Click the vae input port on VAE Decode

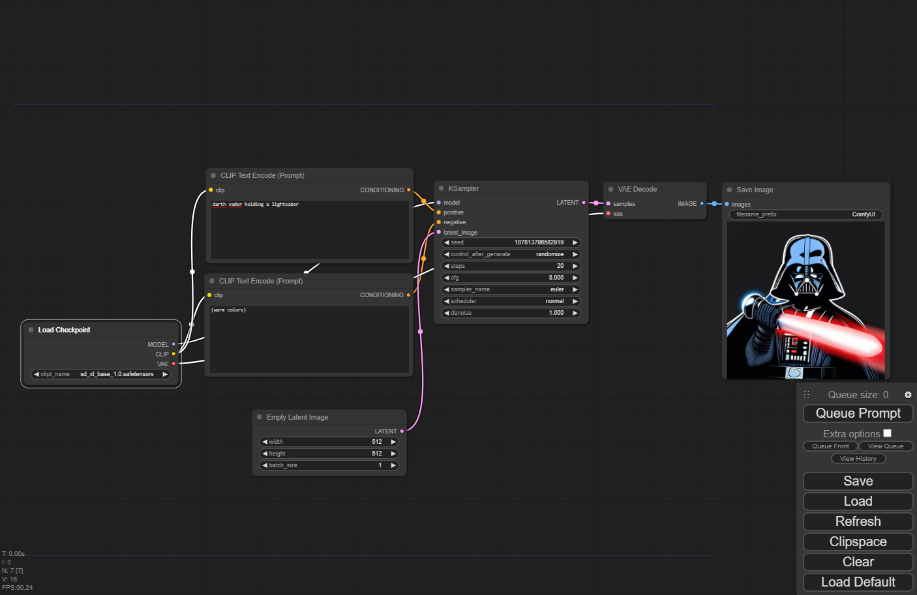(609, 213)
